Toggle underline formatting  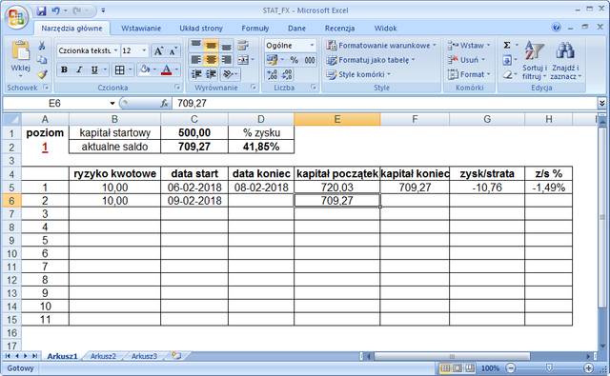tap(94, 69)
